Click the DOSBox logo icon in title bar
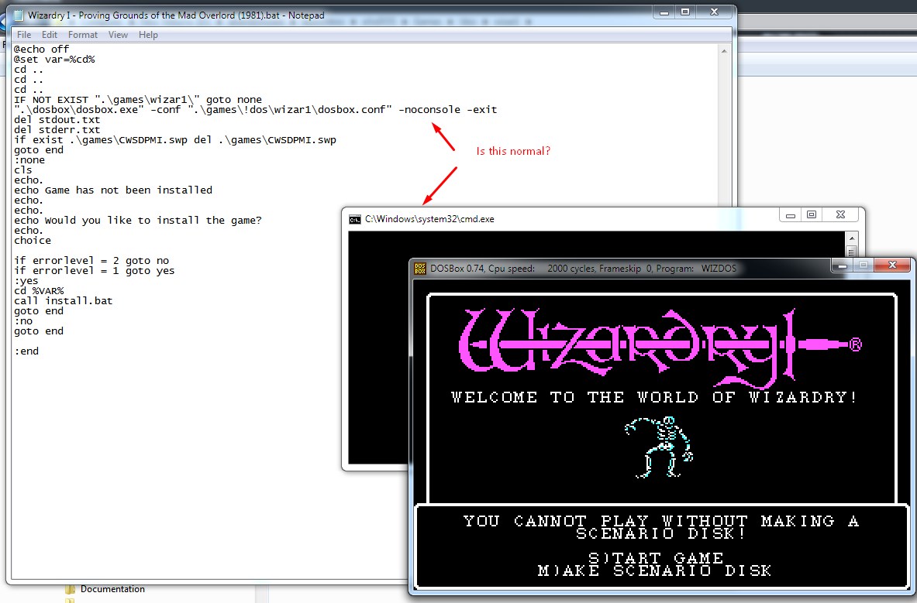This screenshot has height=603, width=917. click(420, 269)
